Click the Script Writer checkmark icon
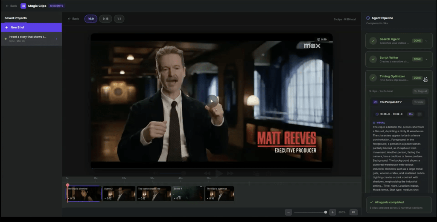The width and height of the screenshot is (437, 222). point(373,59)
